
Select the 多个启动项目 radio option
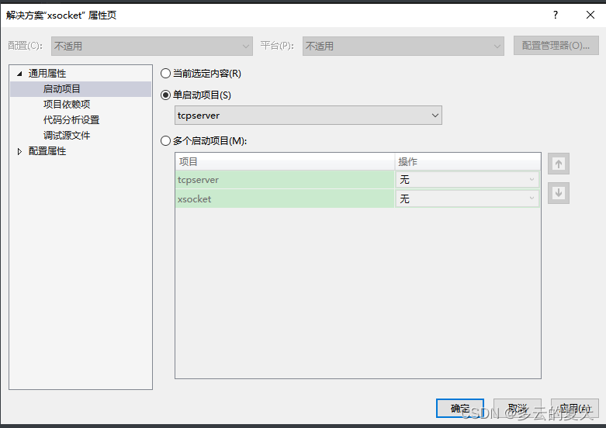pyautogui.click(x=165, y=141)
